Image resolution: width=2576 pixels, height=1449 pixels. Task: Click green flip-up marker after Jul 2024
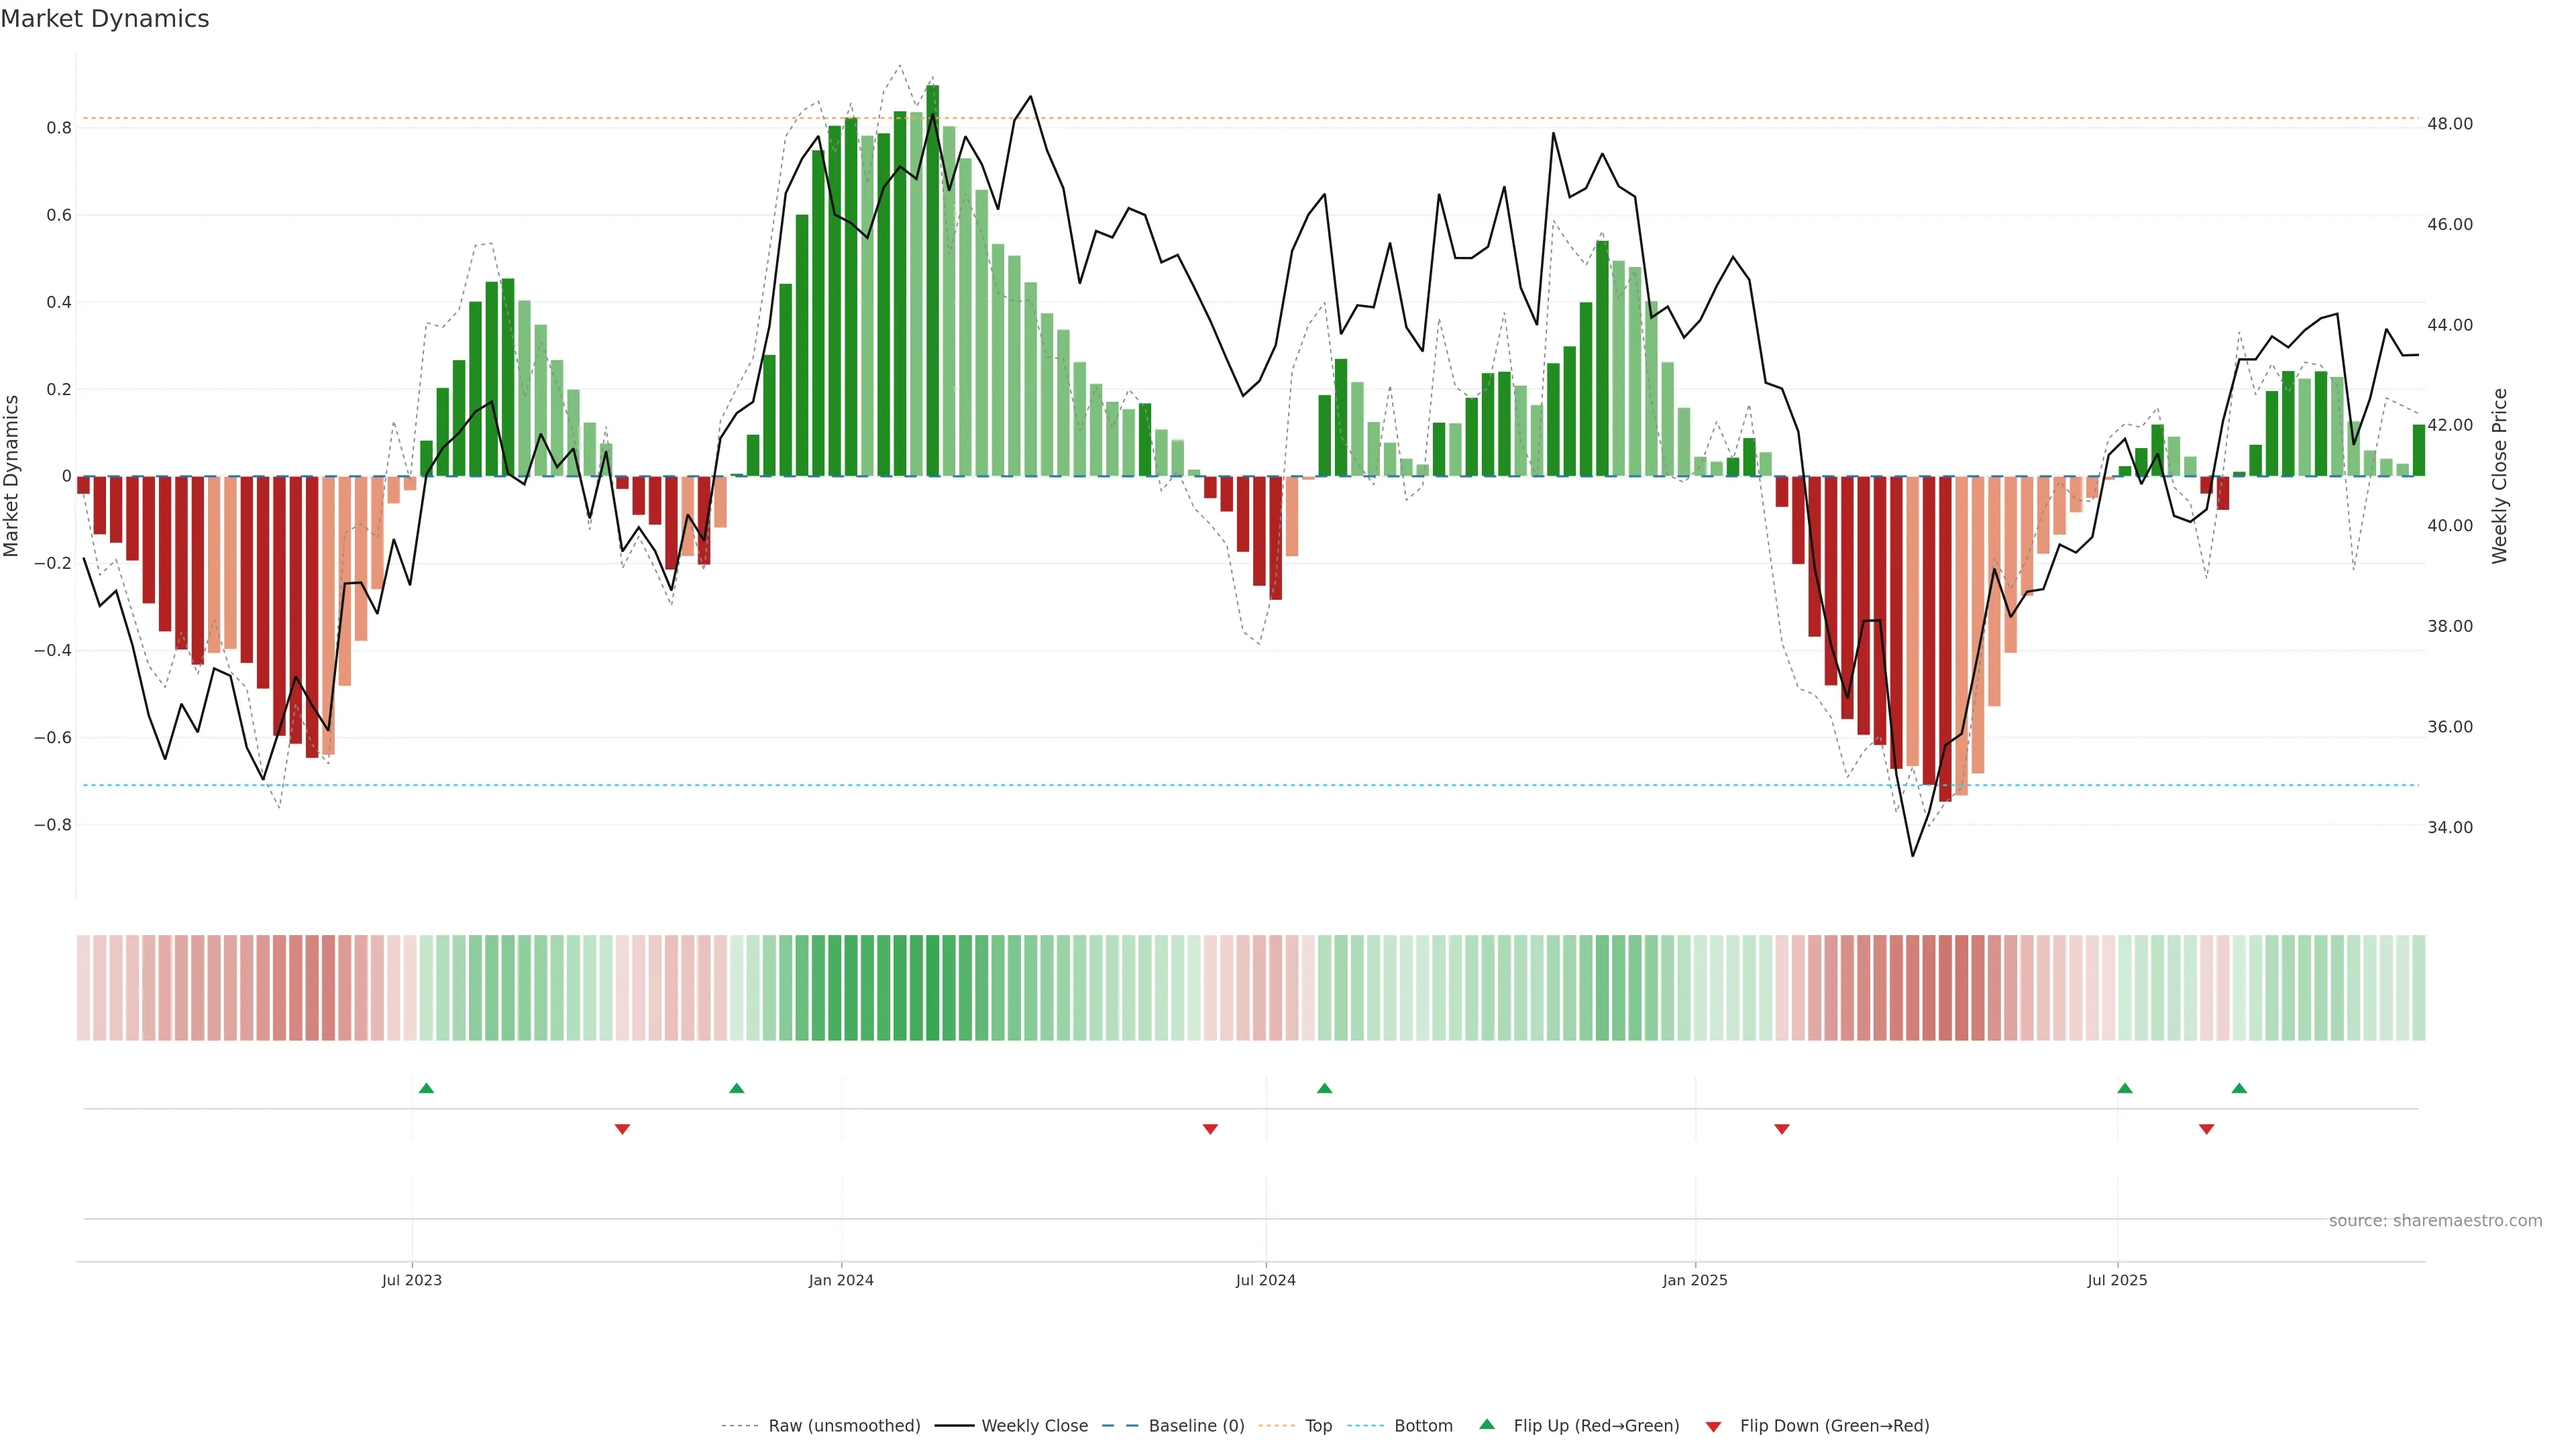[1324, 1088]
